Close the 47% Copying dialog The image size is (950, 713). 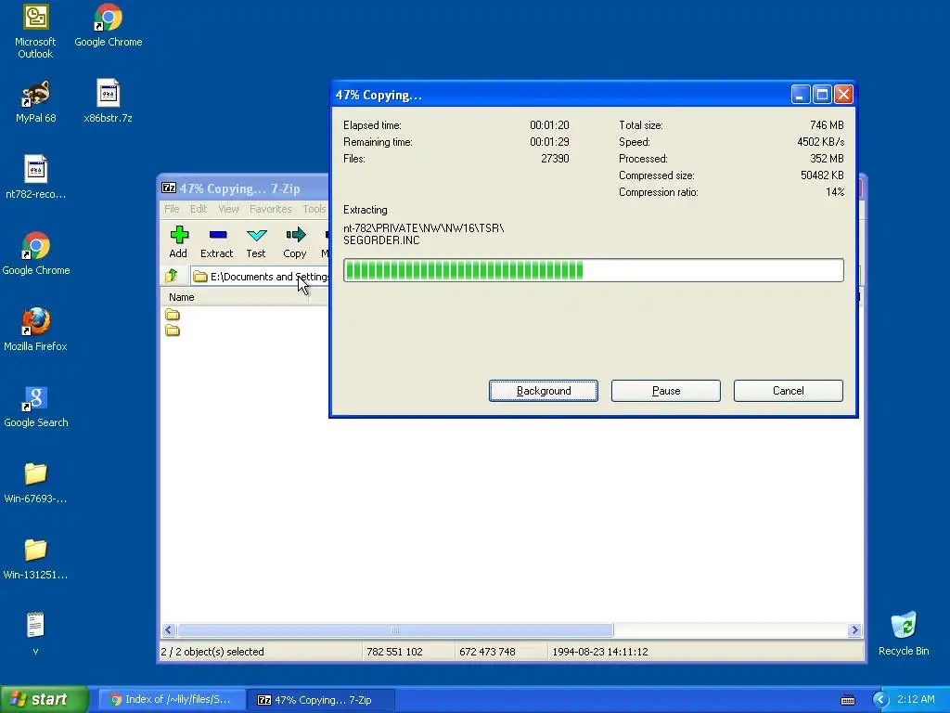843,94
